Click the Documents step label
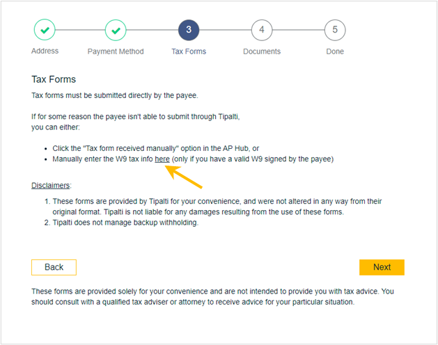This screenshot has height=345, width=438. [x=262, y=51]
